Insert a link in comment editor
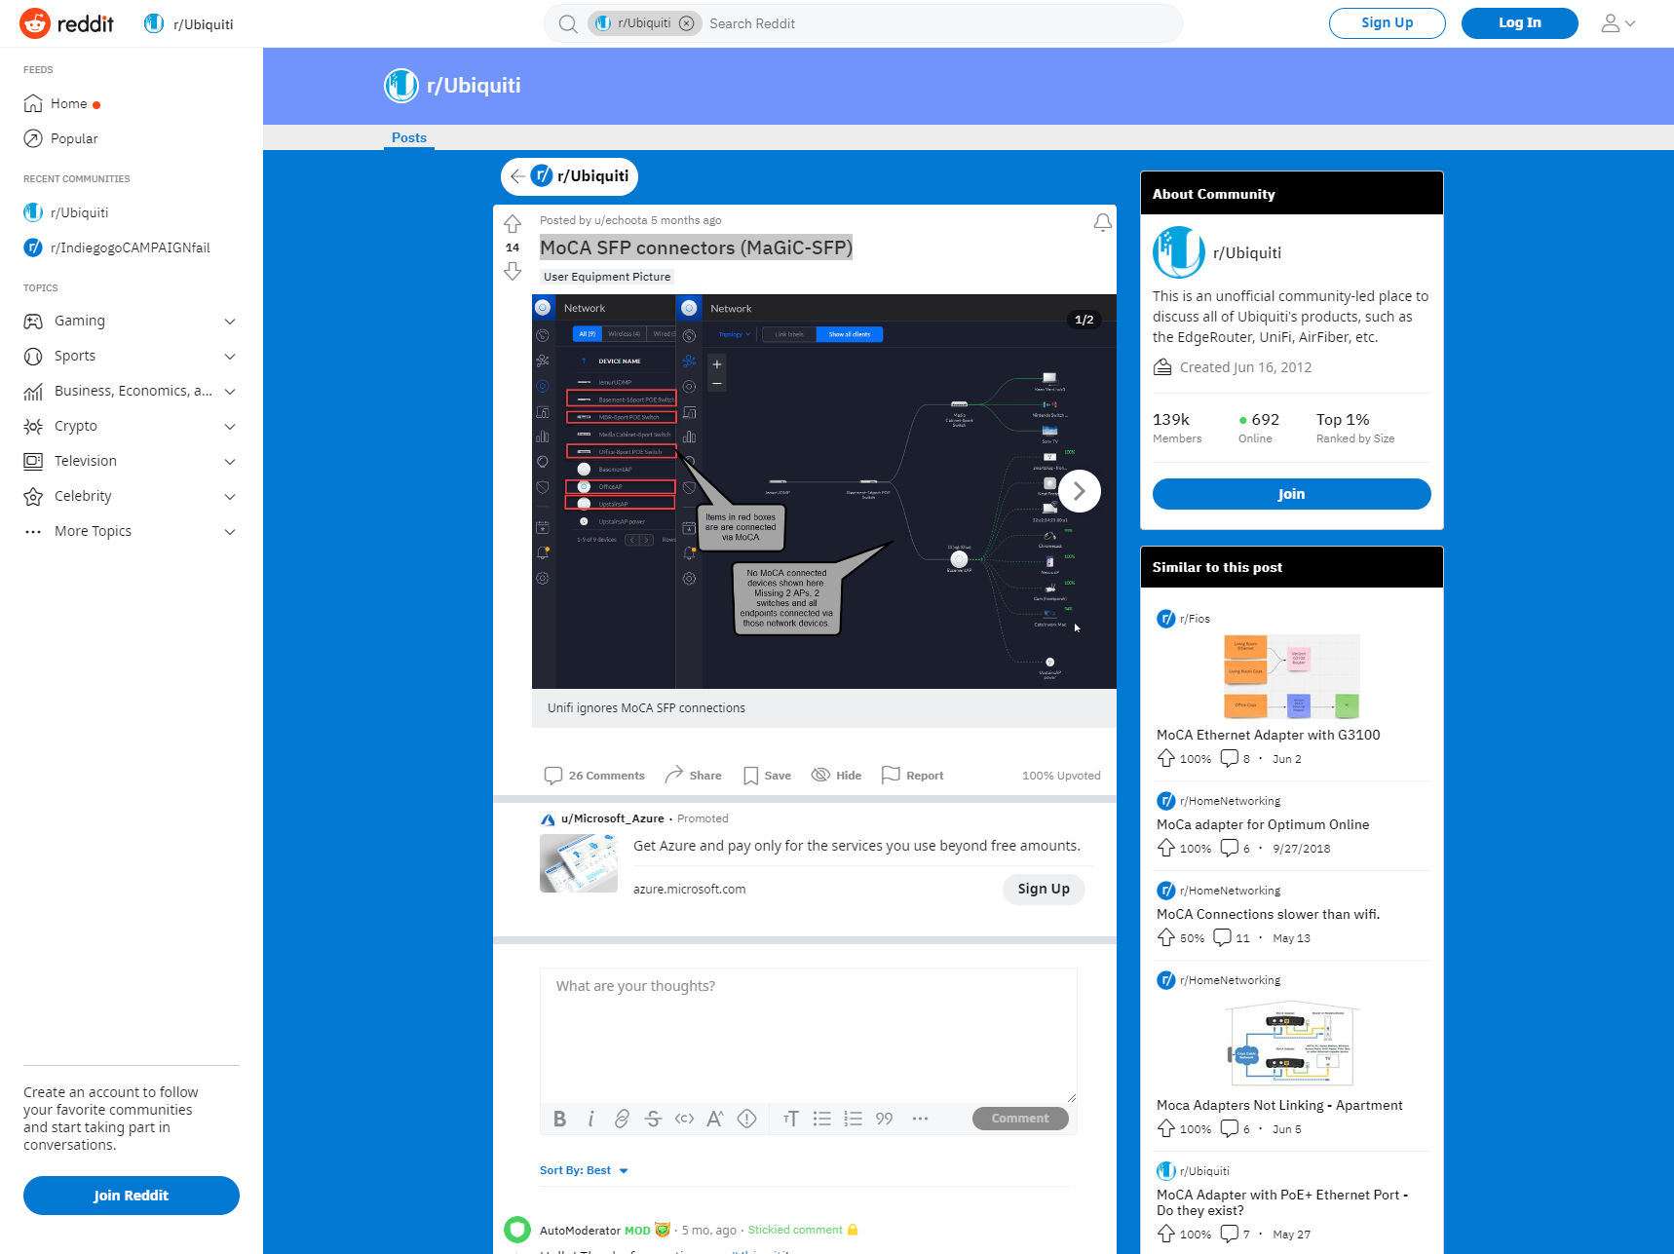1674x1254 pixels. point(622,1119)
